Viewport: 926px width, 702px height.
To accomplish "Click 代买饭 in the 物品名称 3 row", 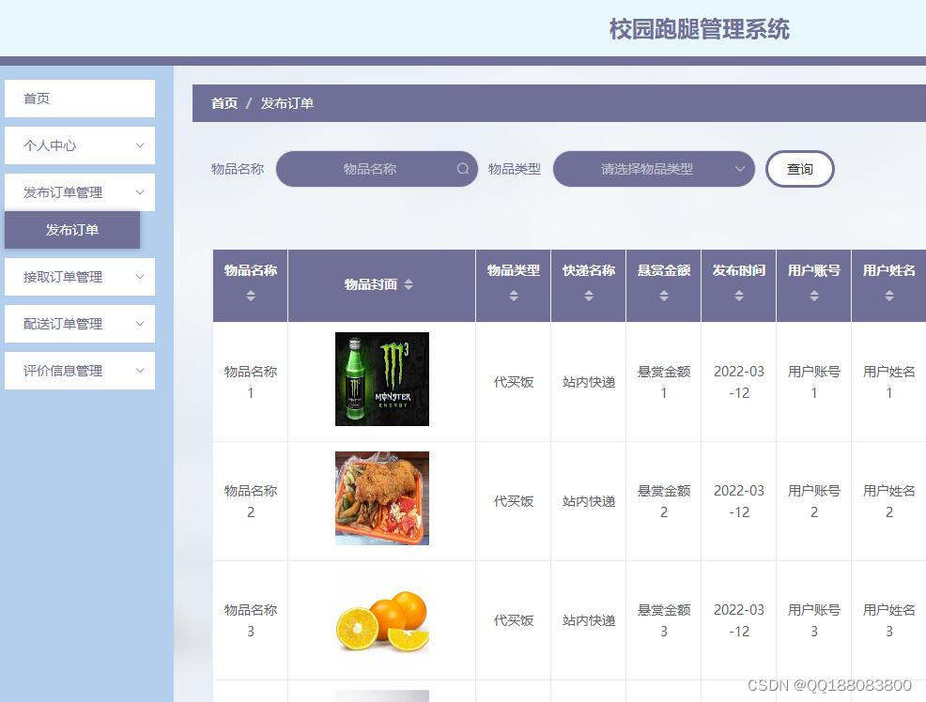I will click(x=513, y=620).
